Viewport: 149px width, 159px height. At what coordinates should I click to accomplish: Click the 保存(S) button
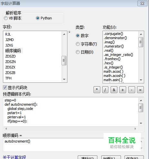click(x=134, y=157)
